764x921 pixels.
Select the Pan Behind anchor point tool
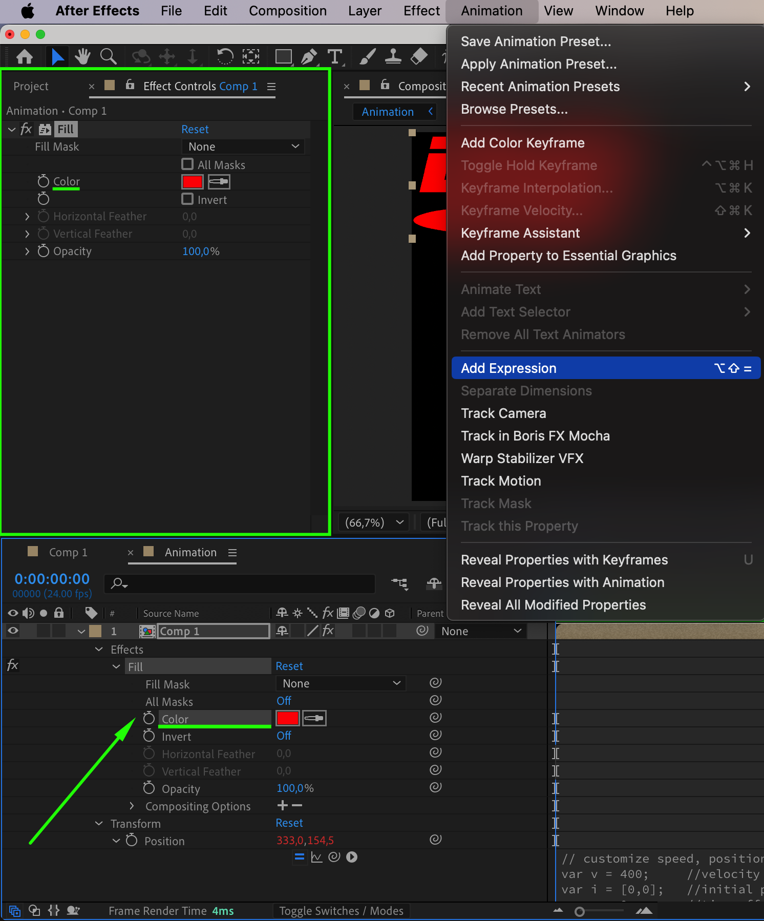coord(250,56)
